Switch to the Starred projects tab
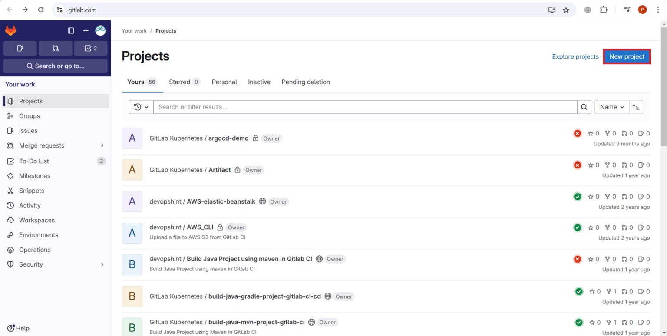Viewport: 667px width, 336px height. 180,82
